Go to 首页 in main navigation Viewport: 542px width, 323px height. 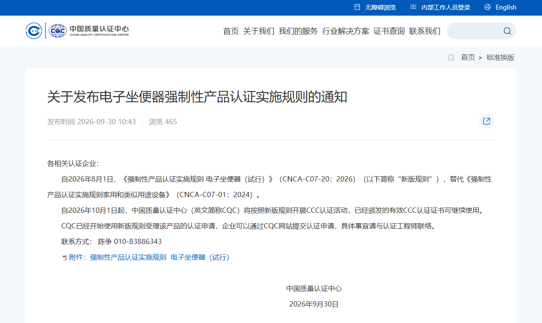231,31
